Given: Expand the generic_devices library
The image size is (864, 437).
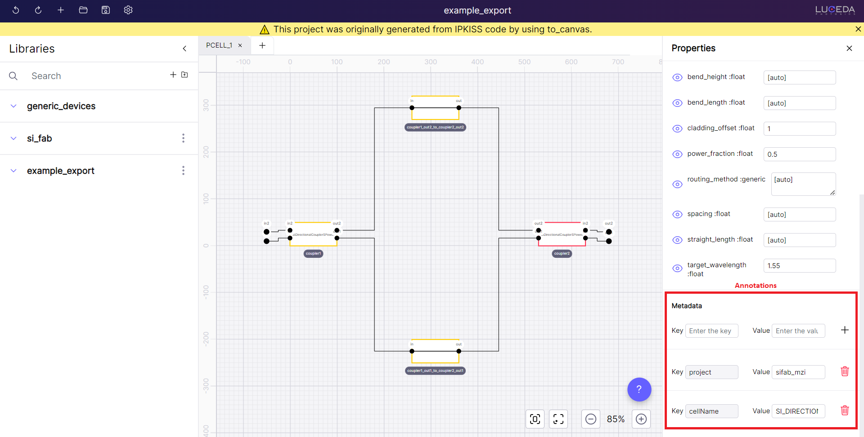Looking at the screenshot, I should point(13,106).
